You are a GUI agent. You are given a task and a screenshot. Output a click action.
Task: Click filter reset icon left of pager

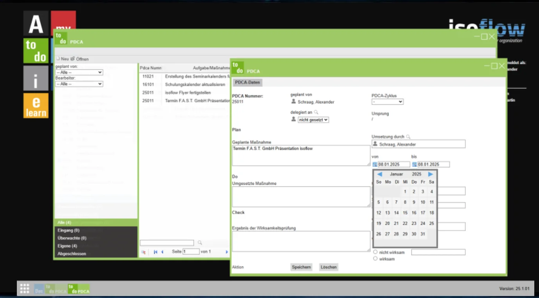[x=143, y=252]
